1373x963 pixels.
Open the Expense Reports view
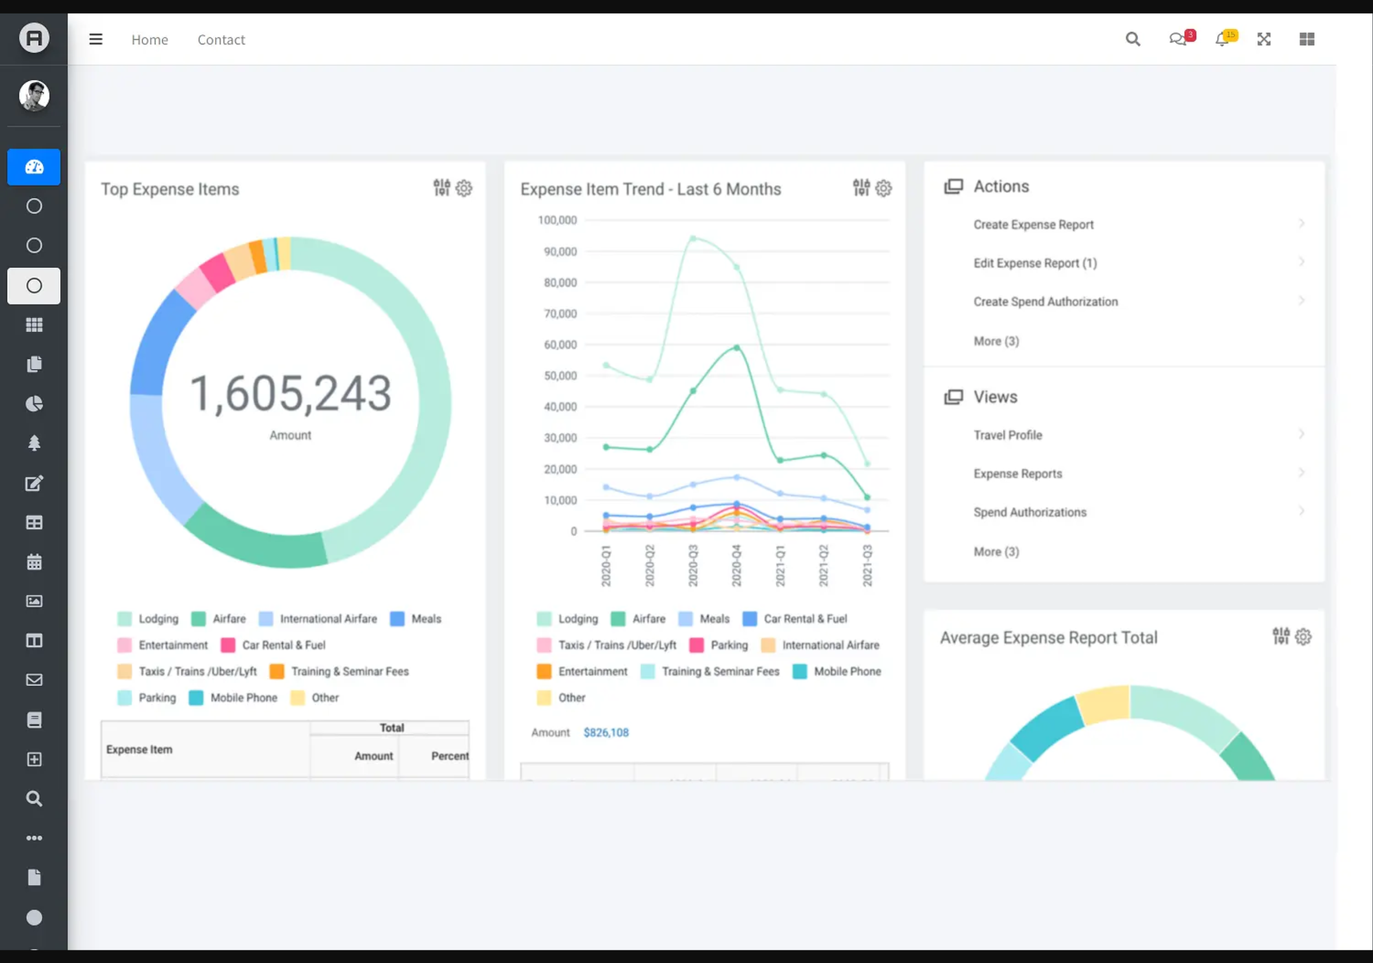tap(1018, 474)
